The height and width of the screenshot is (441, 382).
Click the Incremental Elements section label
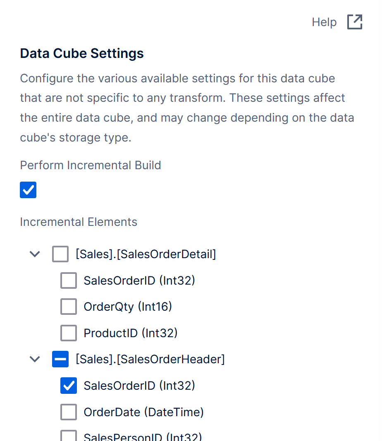(x=78, y=222)
